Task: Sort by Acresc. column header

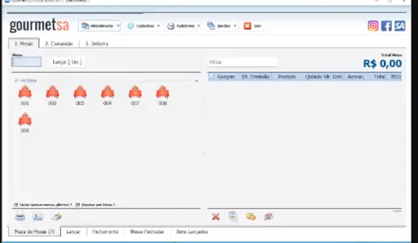Action: click(356, 77)
